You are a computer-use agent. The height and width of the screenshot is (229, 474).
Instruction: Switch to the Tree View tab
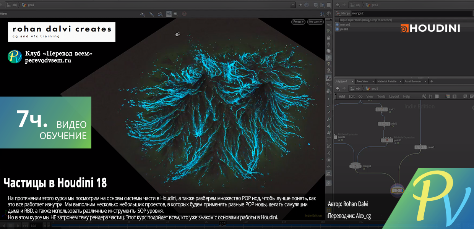[362, 81]
